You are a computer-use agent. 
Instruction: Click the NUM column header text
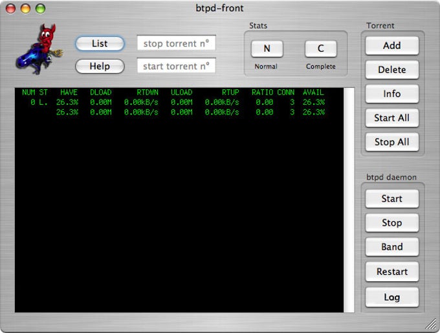click(x=28, y=92)
